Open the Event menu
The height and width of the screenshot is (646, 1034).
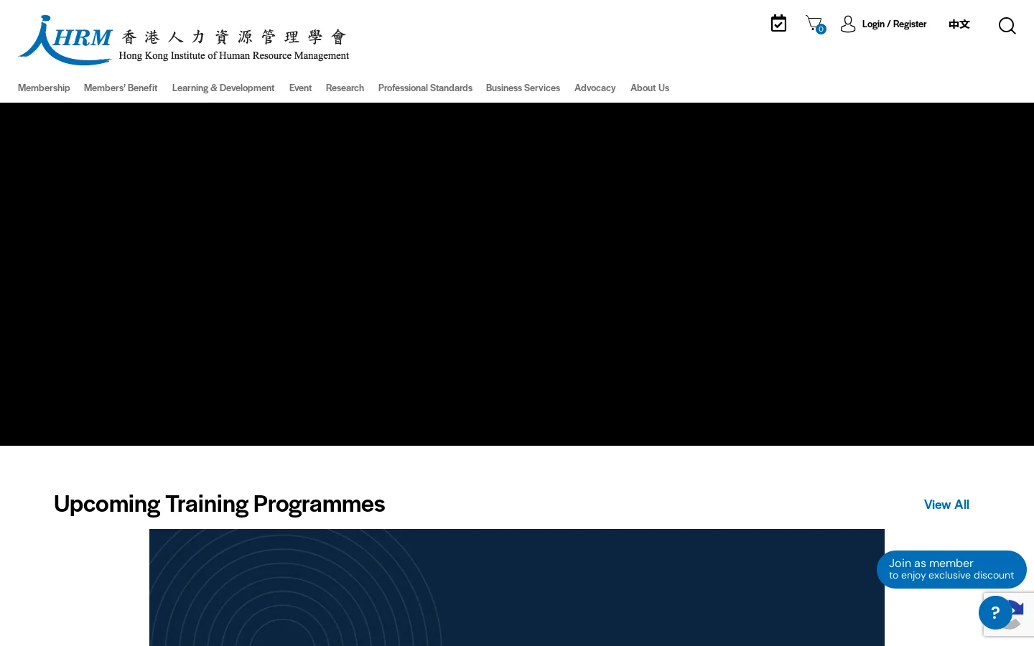click(300, 88)
